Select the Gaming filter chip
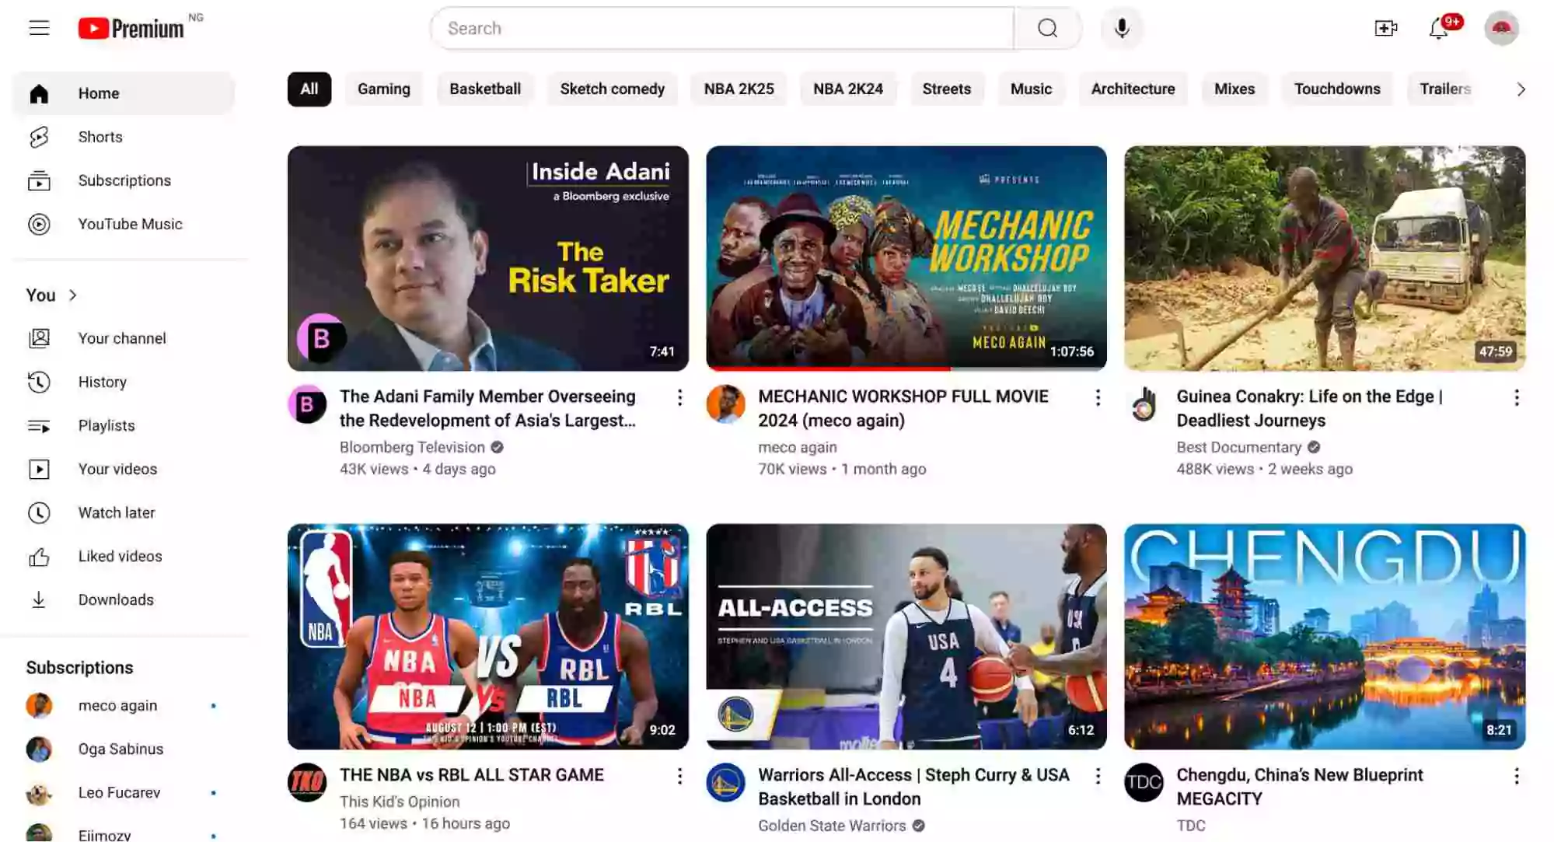Viewport: 1554px width, 842px height. (383, 89)
